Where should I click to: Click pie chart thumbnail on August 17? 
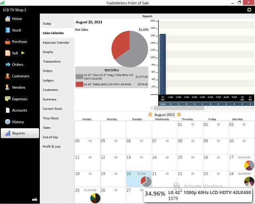(249, 165)
